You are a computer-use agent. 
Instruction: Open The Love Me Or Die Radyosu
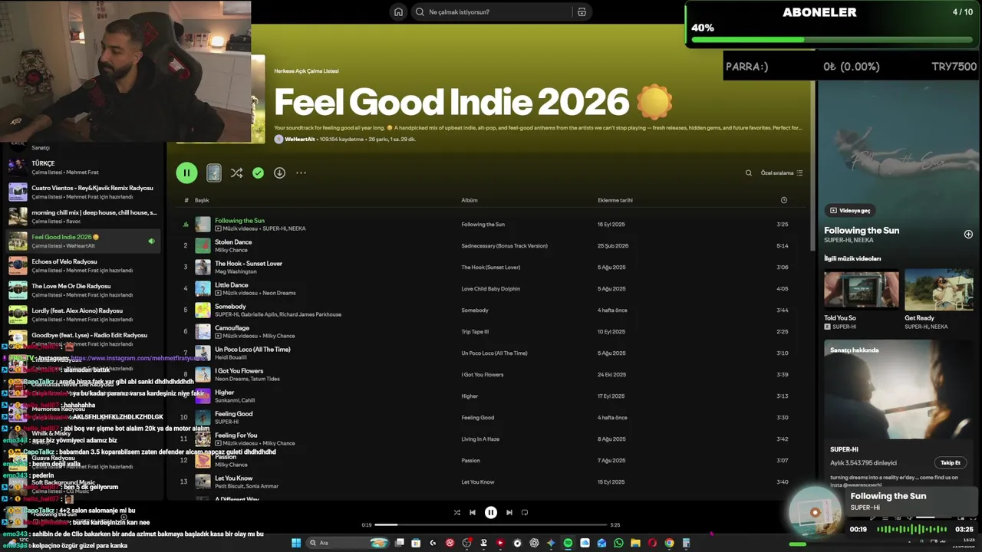pos(83,290)
